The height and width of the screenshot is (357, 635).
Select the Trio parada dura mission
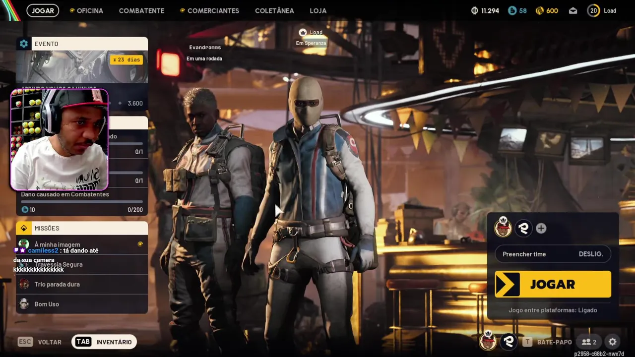82,284
